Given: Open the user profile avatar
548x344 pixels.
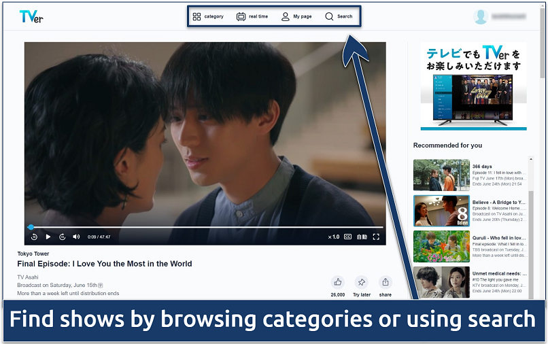Looking at the screenshot, I should click(x=481, y=16).
